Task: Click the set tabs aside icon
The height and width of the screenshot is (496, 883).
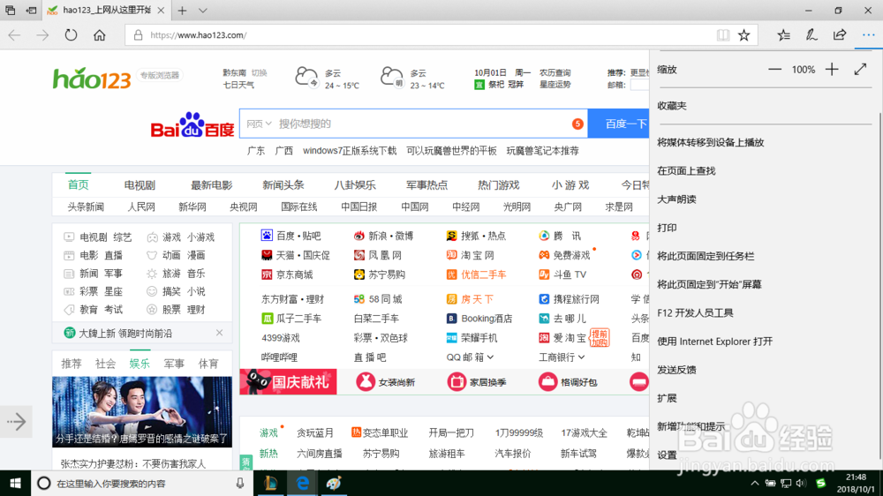Action: point(32,10)
